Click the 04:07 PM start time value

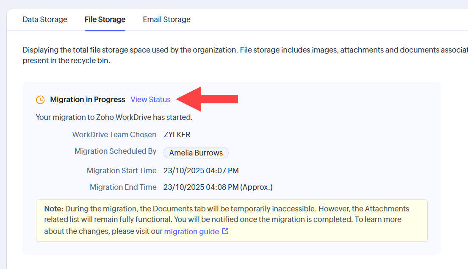tap(201, 171)
